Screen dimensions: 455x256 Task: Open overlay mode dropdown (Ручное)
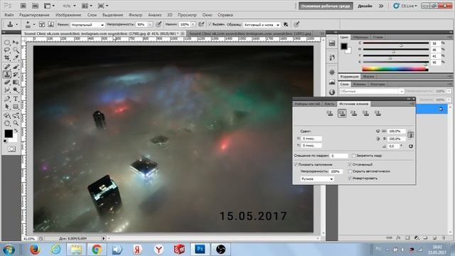pyautogui.click(x=317, y=179)
